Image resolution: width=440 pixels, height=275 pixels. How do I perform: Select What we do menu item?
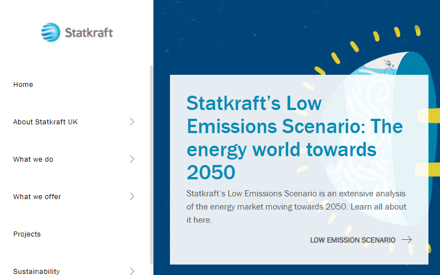(x=33, y=159)
